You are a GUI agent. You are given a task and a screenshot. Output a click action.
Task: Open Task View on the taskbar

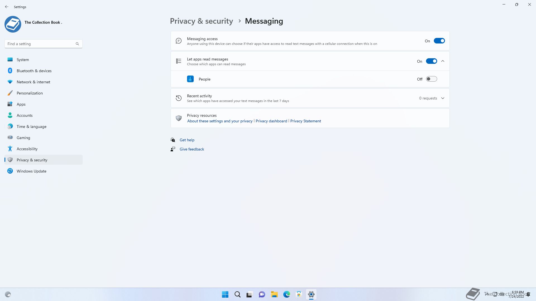250,294
